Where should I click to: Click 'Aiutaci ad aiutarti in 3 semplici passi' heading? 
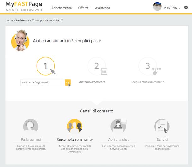click(x=67, y=41)
